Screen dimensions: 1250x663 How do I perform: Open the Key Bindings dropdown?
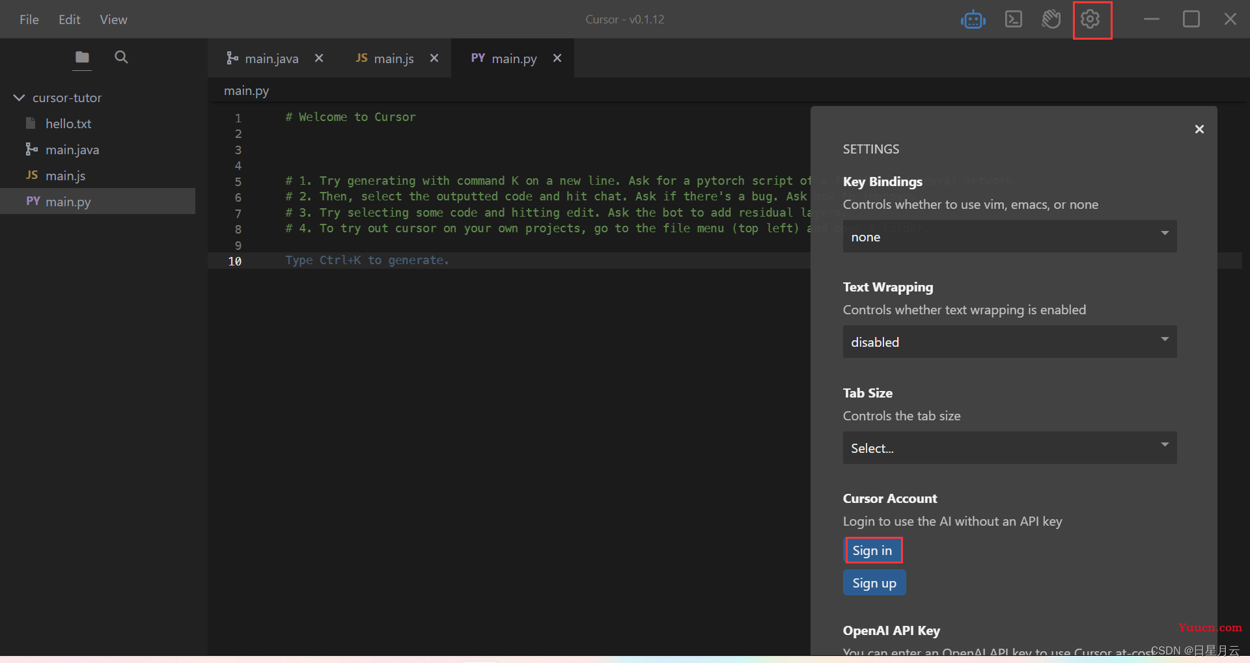pos(1009,236)
